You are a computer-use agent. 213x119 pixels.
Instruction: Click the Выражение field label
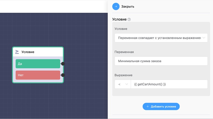pos(123,75)
